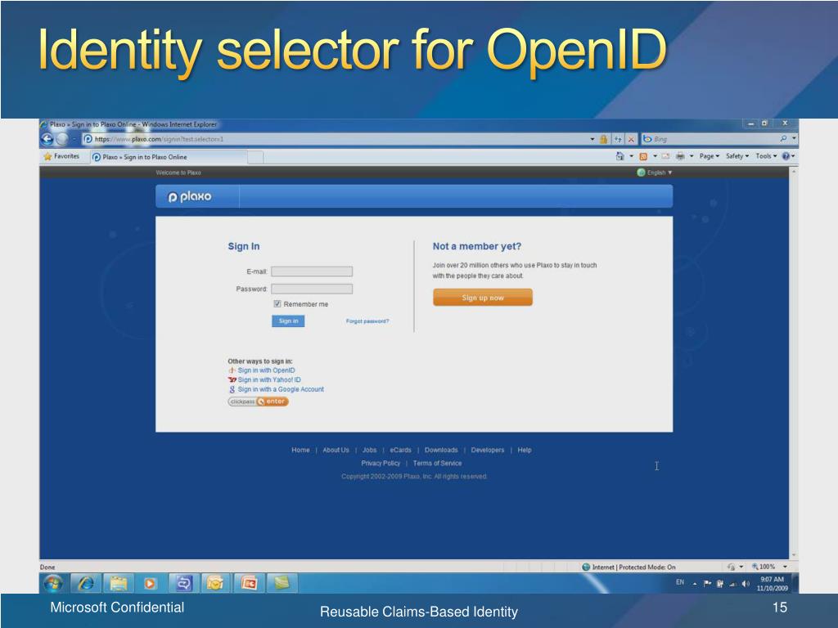
Task: Expand the Print dropdown arrow
Action: [691, 156]
